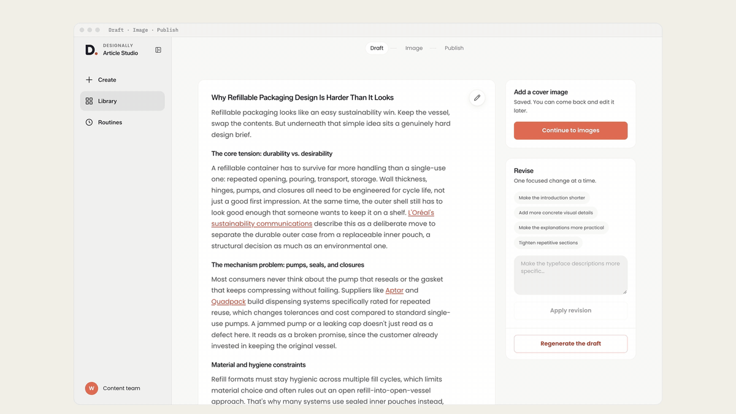Click the Continue to images button
Viewport: 736px width, 414px height.
pos(570,131)
